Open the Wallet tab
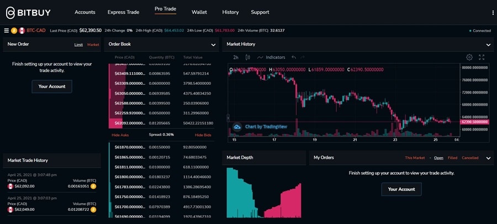497x224 pixels. pyautogui.click(x=199, y=12)
